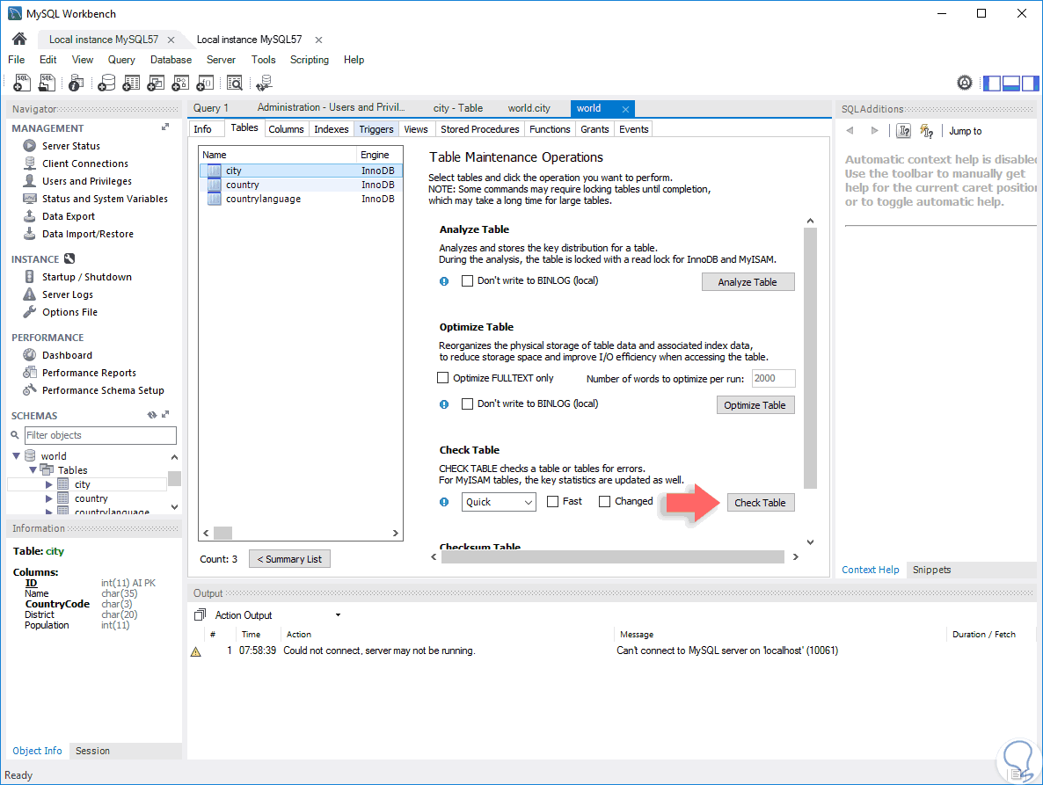Click the maintenance panel horizontal scrollbar

613,557
